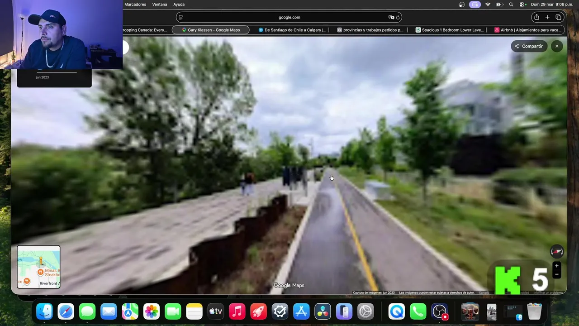
Task: Switch to the provincias y trabajos pedidos tab
Action: (370, 30)
